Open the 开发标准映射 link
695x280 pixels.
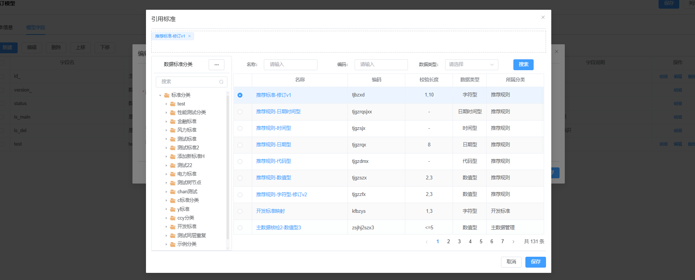pyautogui.click(x=270, y=211)
